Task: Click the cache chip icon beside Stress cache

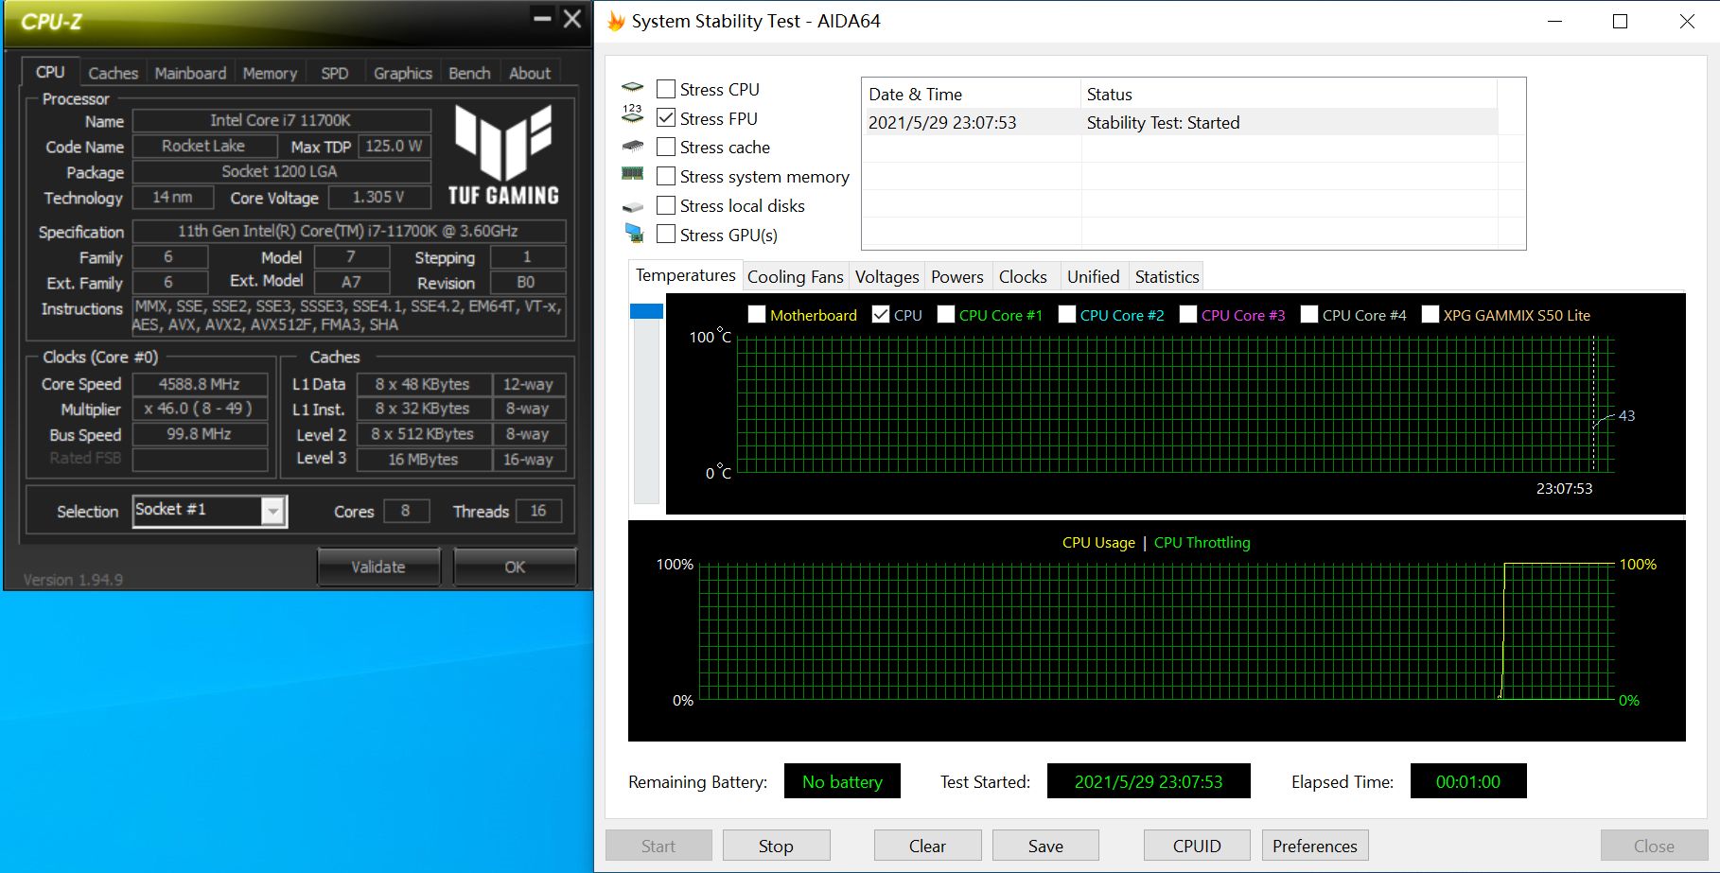Action: pyautogui.click(x=632, y=146)
